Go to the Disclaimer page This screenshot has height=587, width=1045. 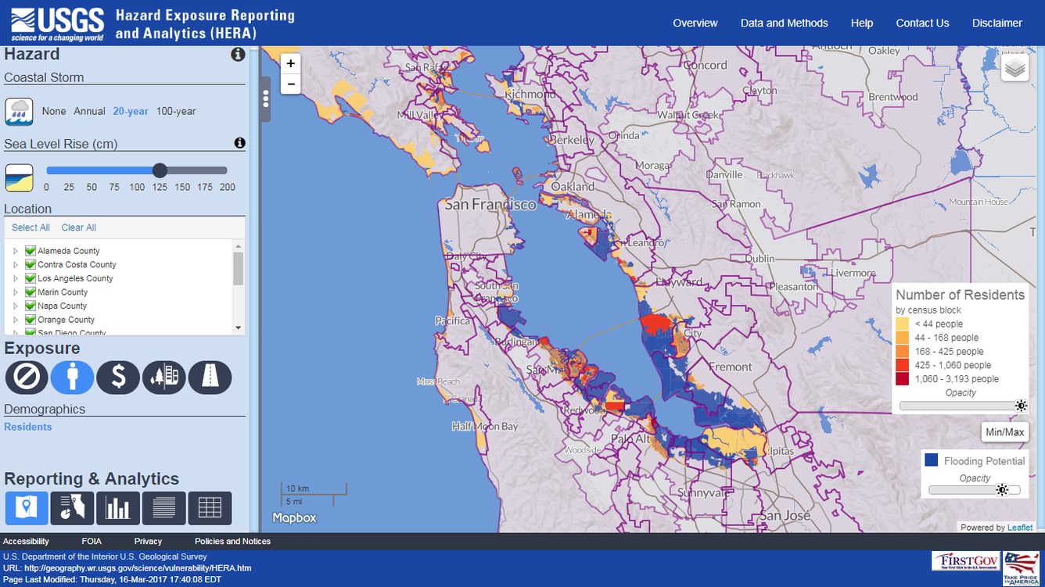pyautogui.click(x=997, y=23)
